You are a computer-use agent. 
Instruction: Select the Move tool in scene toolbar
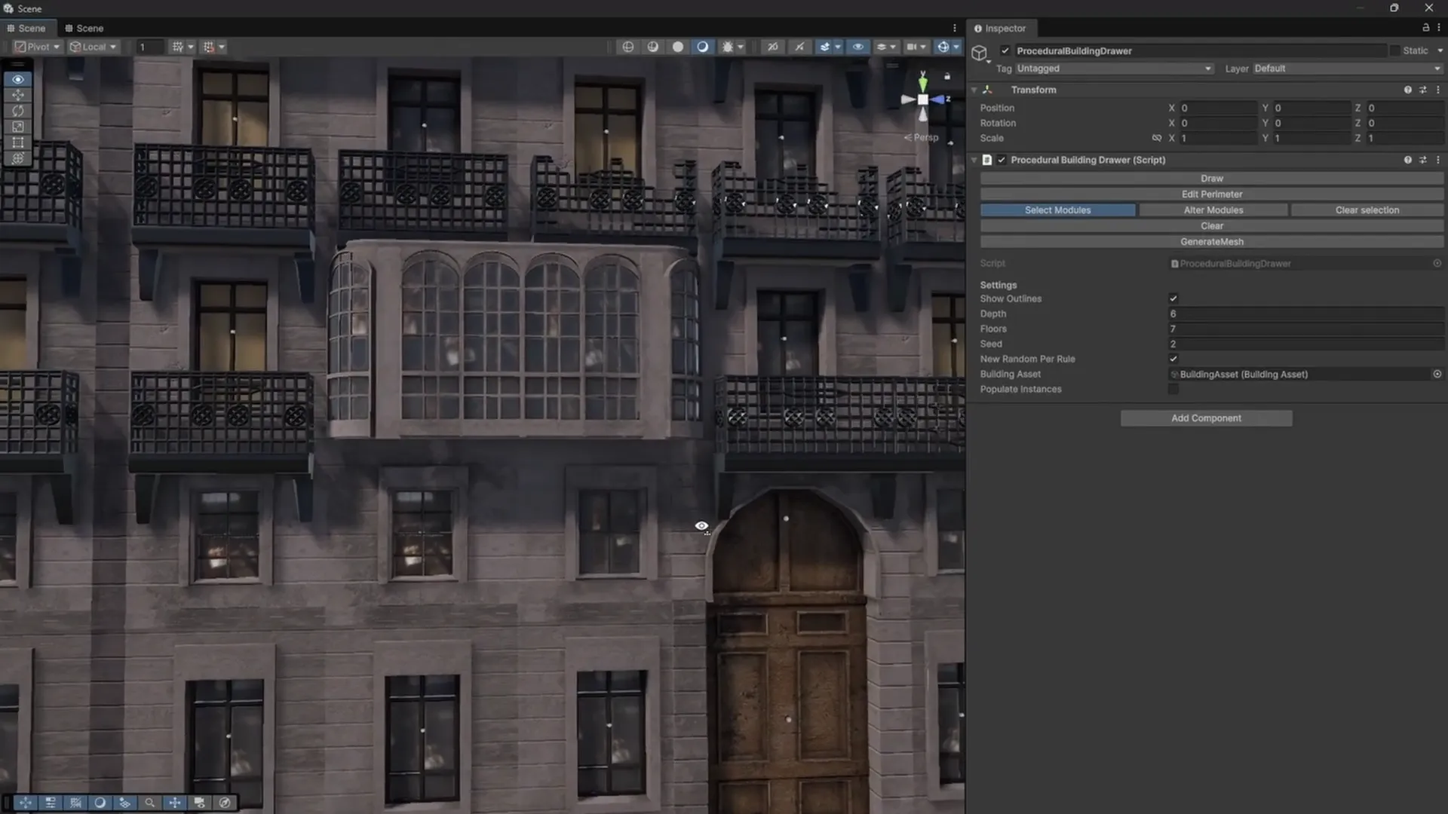pyautogui.click(x=18, y=95)
